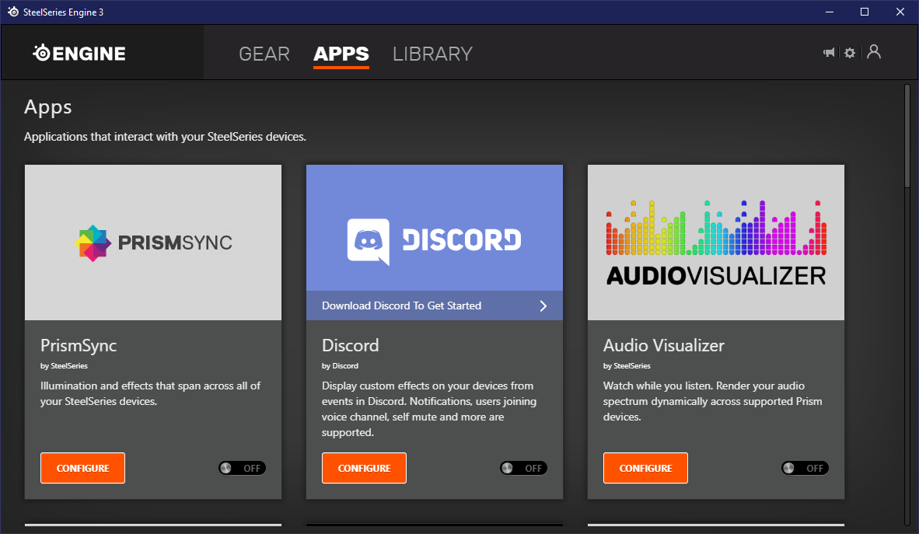Turn on the Audio Visualizer toggle
This screenshot has height=534, width=919.
pos(805,468)
